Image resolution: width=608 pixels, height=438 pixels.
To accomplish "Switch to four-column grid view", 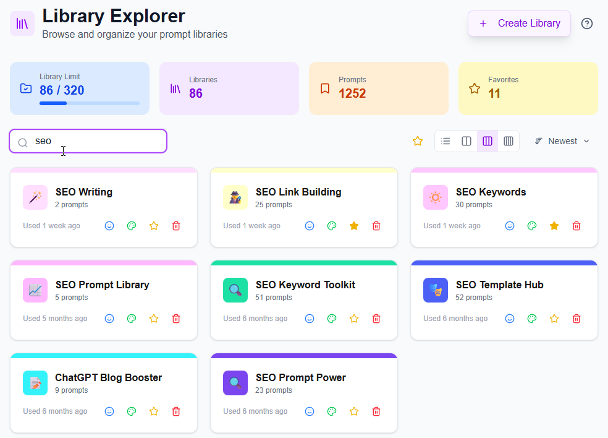I will click(x=509, y=141).
